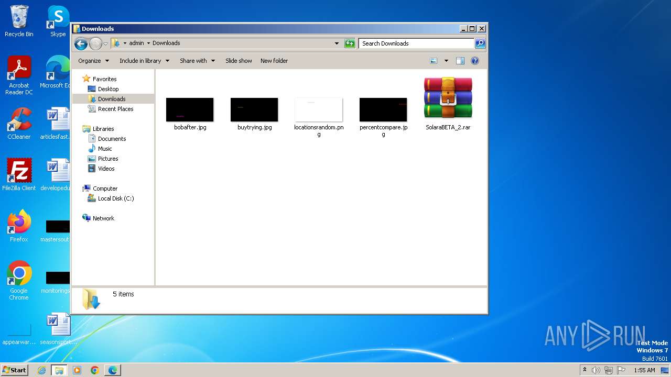Open Internet Explorer from taskbar
The height and width of the screenshot is (377, 671).
pos(41,370)
